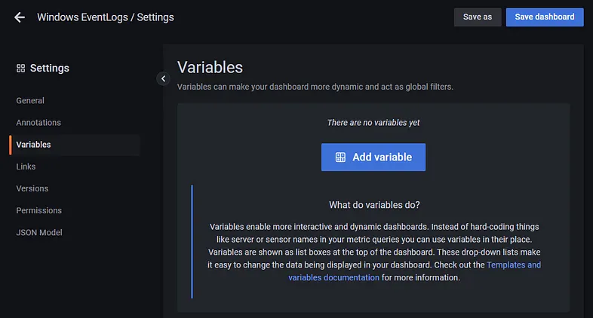Click the 'What do variables do?' heading
The image size is (593, 318).
pos(374,205)
